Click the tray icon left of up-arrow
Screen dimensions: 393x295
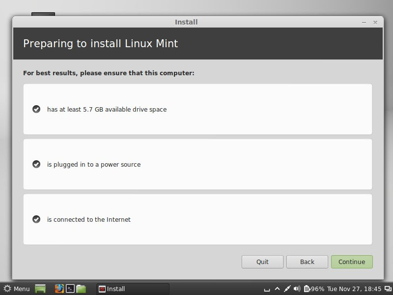click(267, 290)
